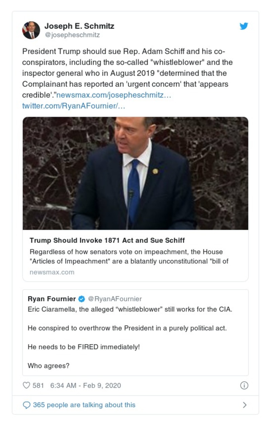Viewport: 271px width, 428px height.
Task: Open the Joseph E. Schmitz display name
Action: 79,26
